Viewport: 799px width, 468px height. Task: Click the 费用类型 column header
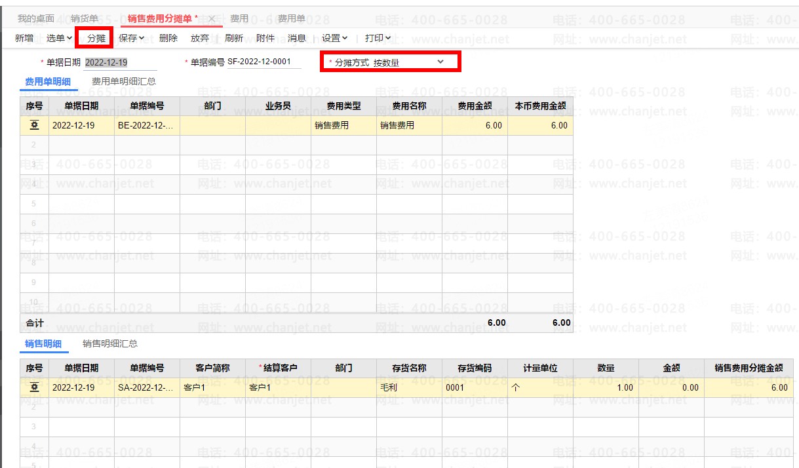343,106
